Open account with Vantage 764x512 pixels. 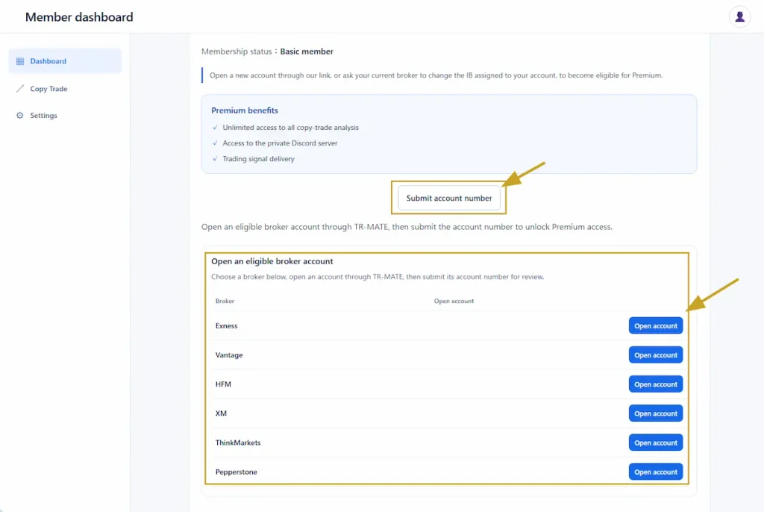655,355
